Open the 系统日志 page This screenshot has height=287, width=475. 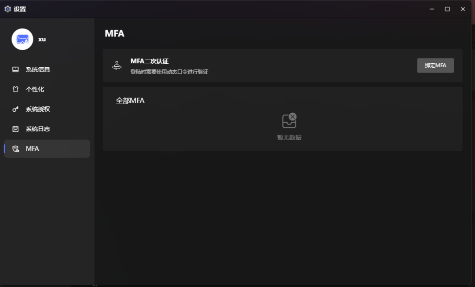click(x=38, y=129)
